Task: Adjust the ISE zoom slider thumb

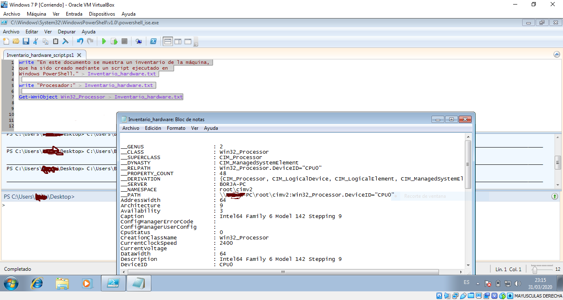Action: [x=535, y=270]
